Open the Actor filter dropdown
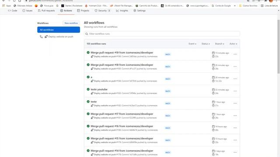Image resolution: width=280 pixels, height=157 pixels. point(233,44)
